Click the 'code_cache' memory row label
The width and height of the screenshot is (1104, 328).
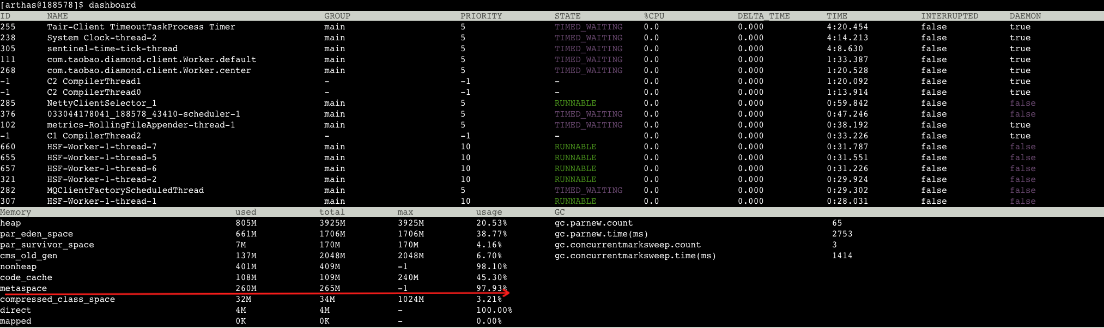[26, 277]
